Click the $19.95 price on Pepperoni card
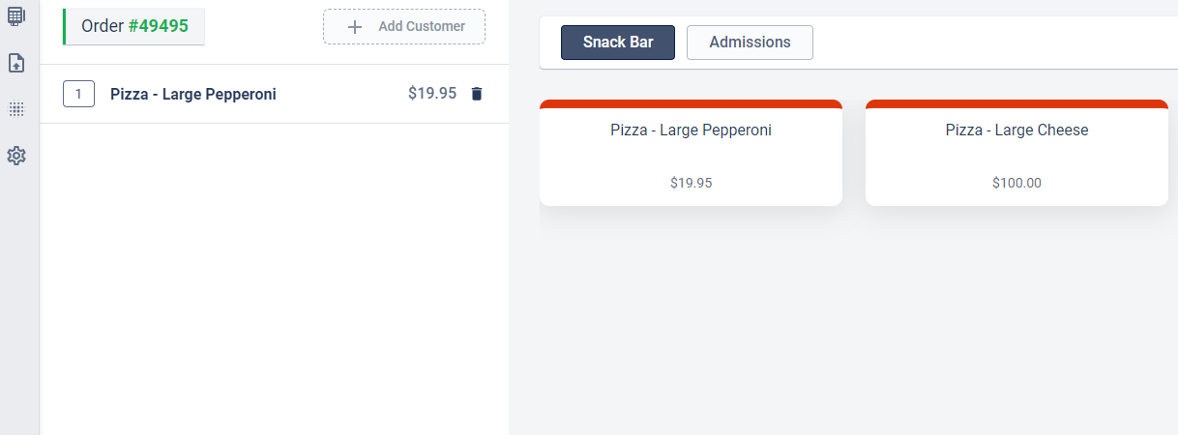Viewport: 1178px width, 435px height. click(691, 183)
